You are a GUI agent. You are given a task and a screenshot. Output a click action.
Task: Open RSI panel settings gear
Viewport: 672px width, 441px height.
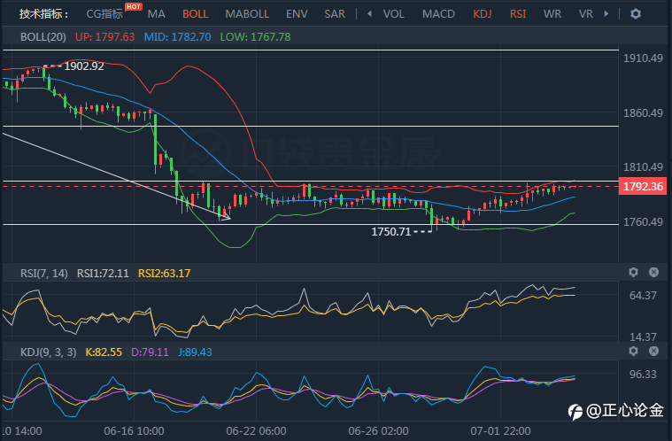click(x=633, y=272)
